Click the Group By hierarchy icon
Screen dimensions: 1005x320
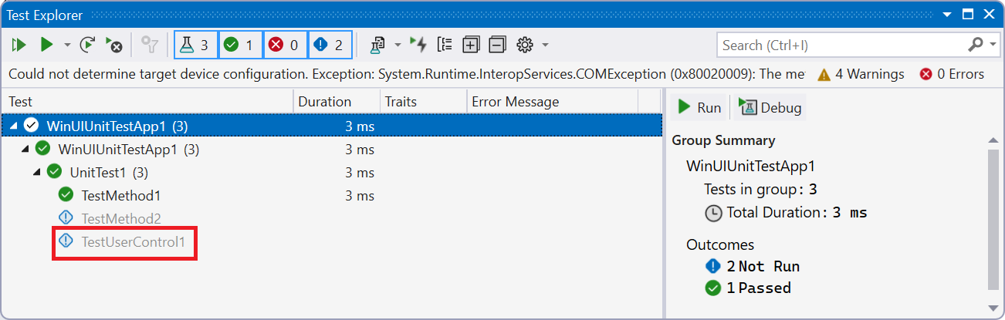pos(445,45)
